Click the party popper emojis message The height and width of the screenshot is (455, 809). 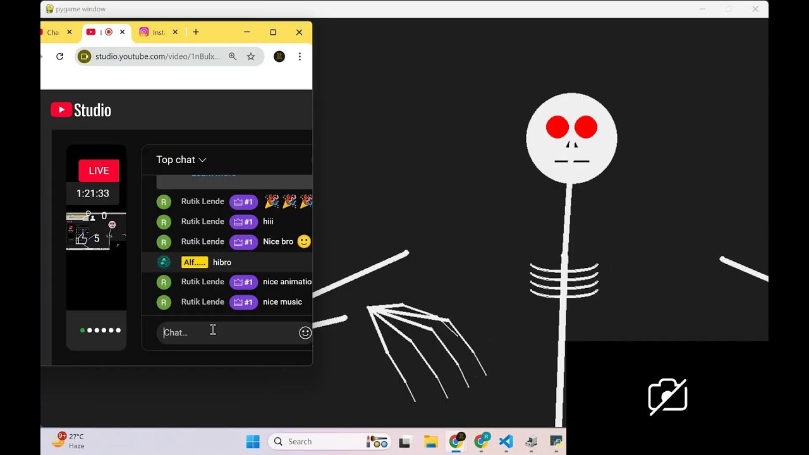coord(288,202)
